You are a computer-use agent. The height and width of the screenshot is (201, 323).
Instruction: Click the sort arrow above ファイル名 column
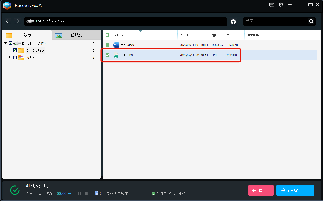pyautogui.click(x=140, y=31)
